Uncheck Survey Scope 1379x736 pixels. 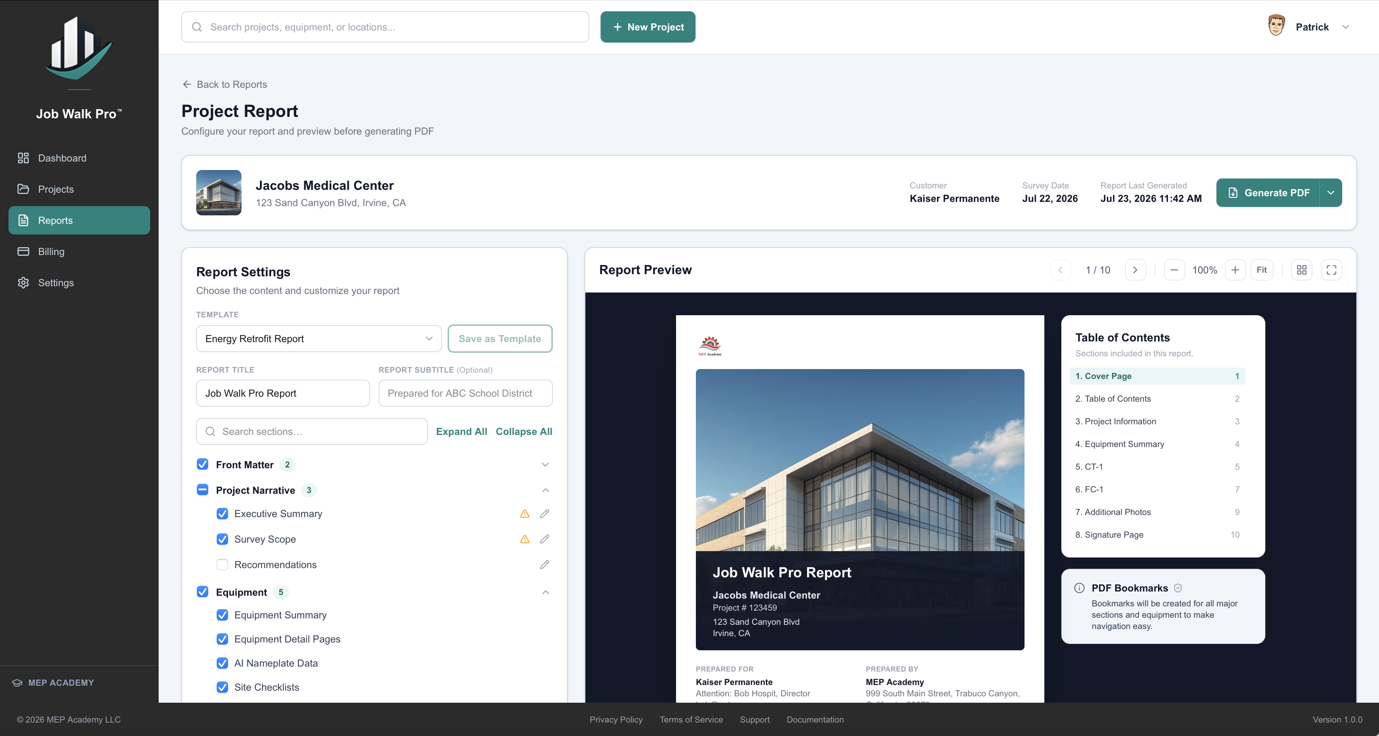[222, 539]
